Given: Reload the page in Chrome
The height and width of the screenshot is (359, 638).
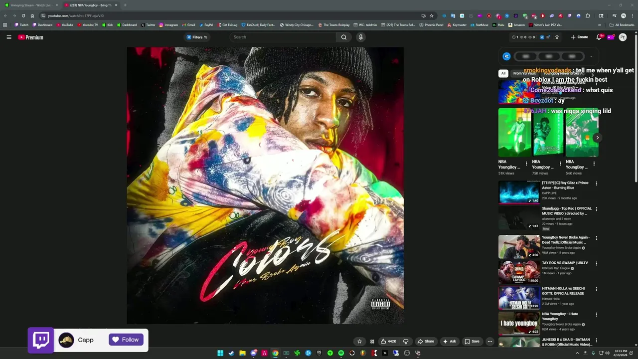Looking at the screenshot, I should click(23, 15).
